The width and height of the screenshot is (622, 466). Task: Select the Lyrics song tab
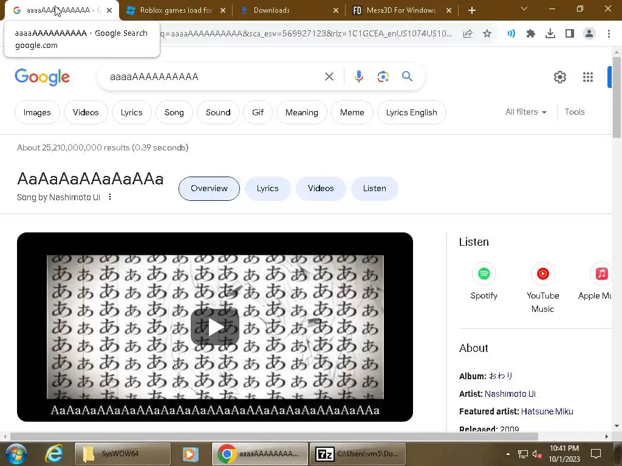click(x=268, y=189)
